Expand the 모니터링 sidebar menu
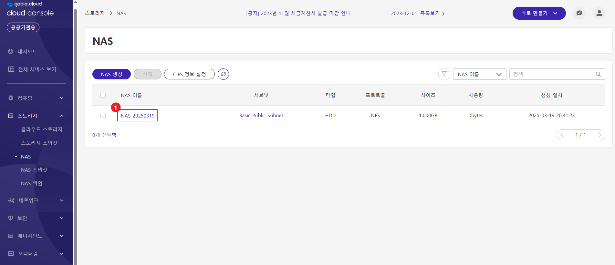This screenshot has width=615, height=265. 62,254
